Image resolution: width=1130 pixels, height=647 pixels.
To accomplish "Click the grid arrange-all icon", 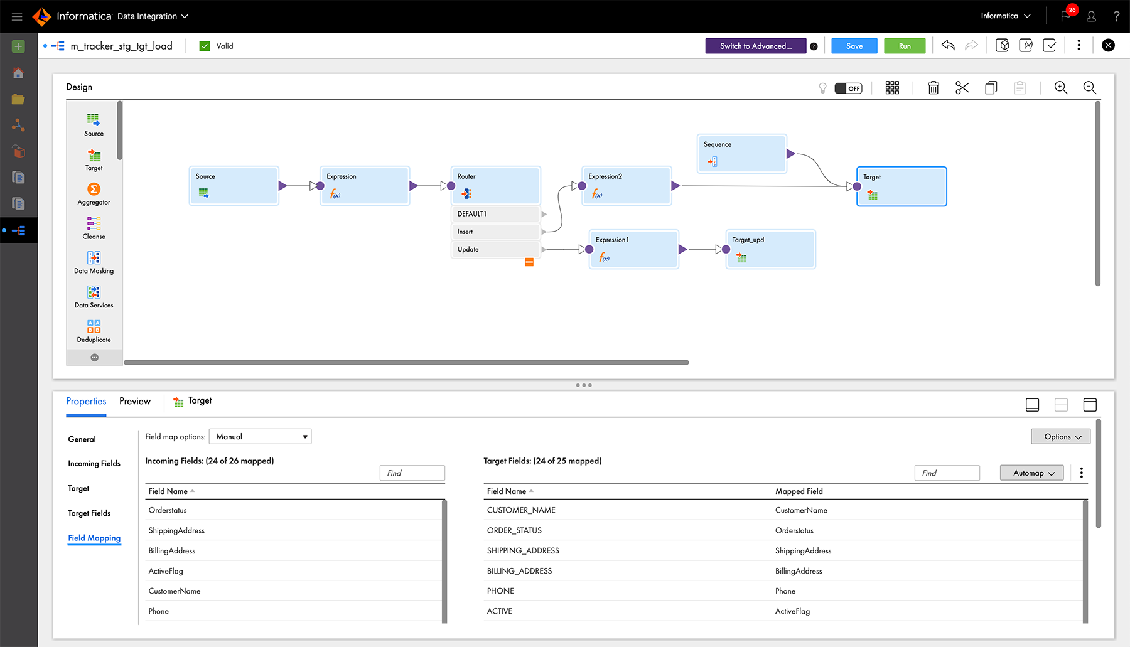I will [892, 88].
